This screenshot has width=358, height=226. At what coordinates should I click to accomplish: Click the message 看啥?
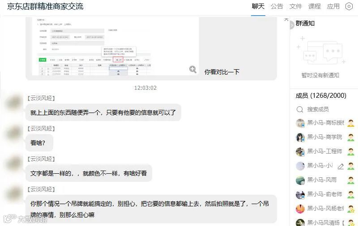(x=39, y=143)
